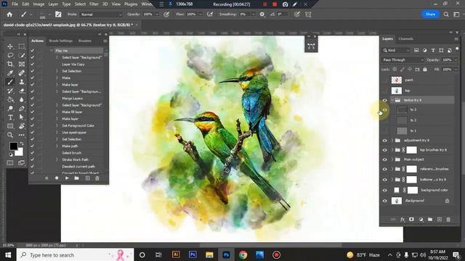Click the foreground black color swatch
This screenshot has width=465, height=261.
click(13, 146)
